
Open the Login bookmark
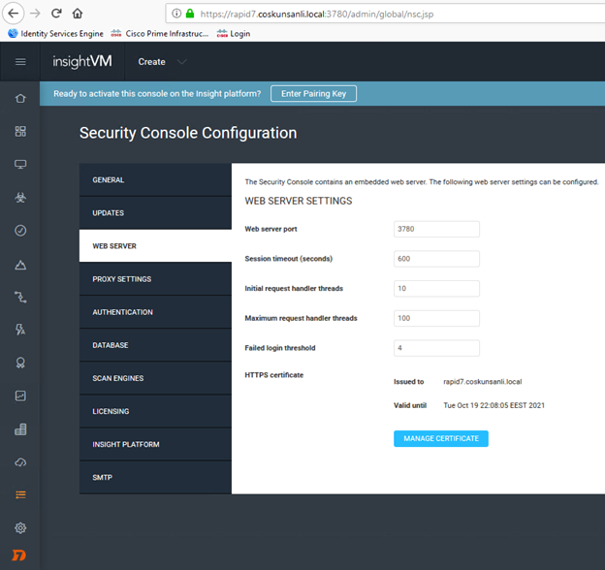click(x=234, y=34)
